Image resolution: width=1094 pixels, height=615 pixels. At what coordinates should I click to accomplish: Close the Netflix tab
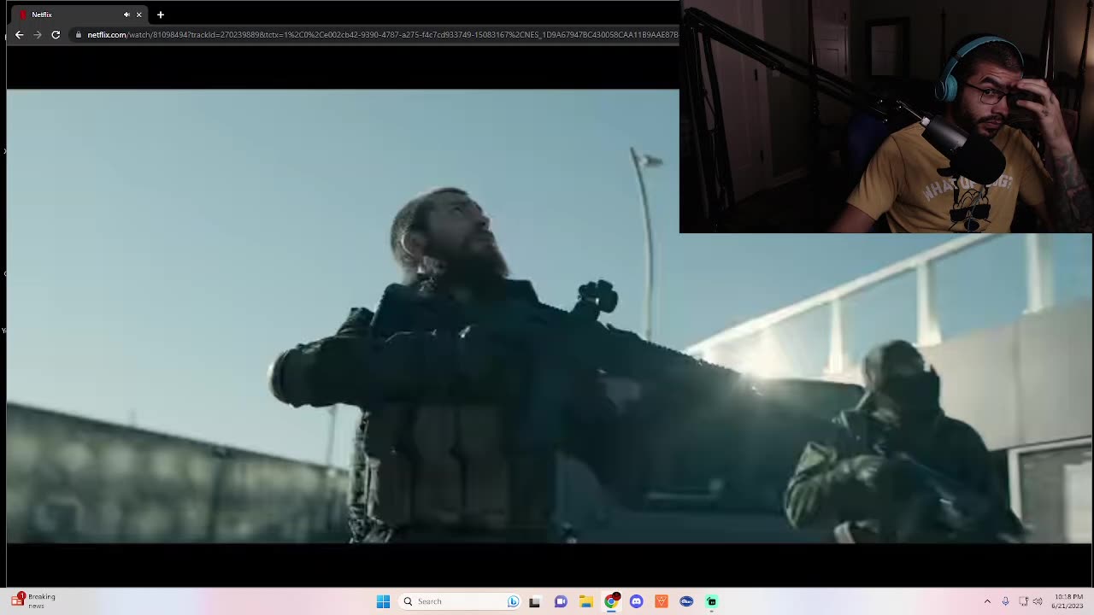pos(138,15)
